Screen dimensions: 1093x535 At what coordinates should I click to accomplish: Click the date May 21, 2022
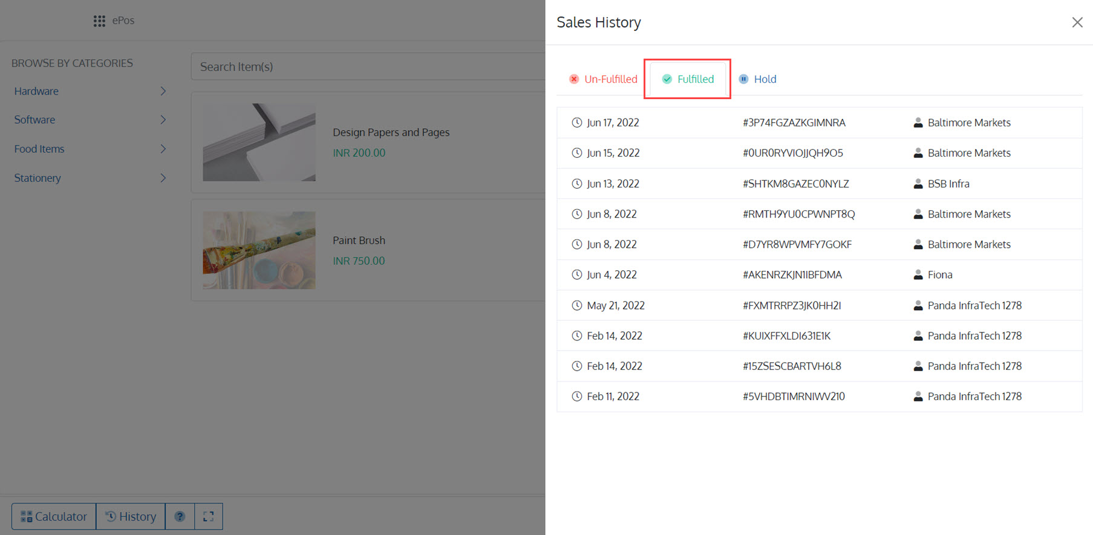[x=616, y=305]
